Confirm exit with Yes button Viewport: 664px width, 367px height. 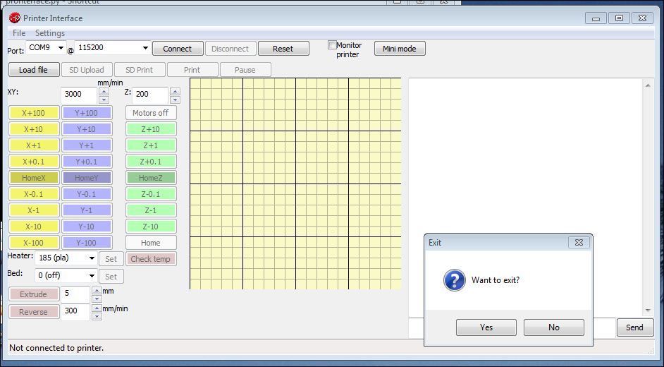(486, 327)
